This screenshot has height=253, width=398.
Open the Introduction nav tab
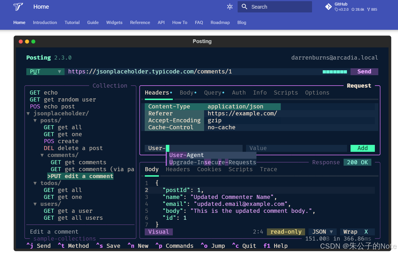[x=45, y=23]
